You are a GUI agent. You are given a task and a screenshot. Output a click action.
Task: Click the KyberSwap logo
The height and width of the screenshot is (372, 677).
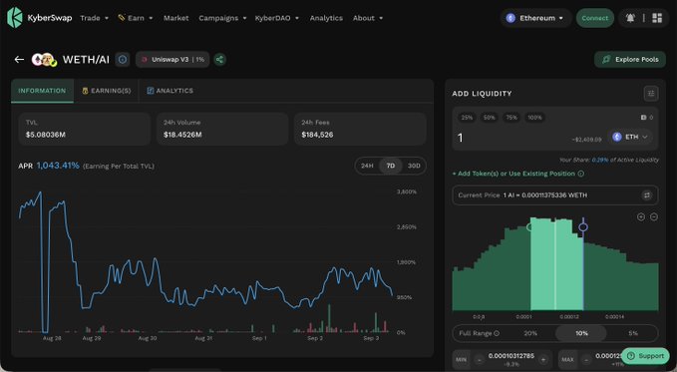(x=39, y=18)
